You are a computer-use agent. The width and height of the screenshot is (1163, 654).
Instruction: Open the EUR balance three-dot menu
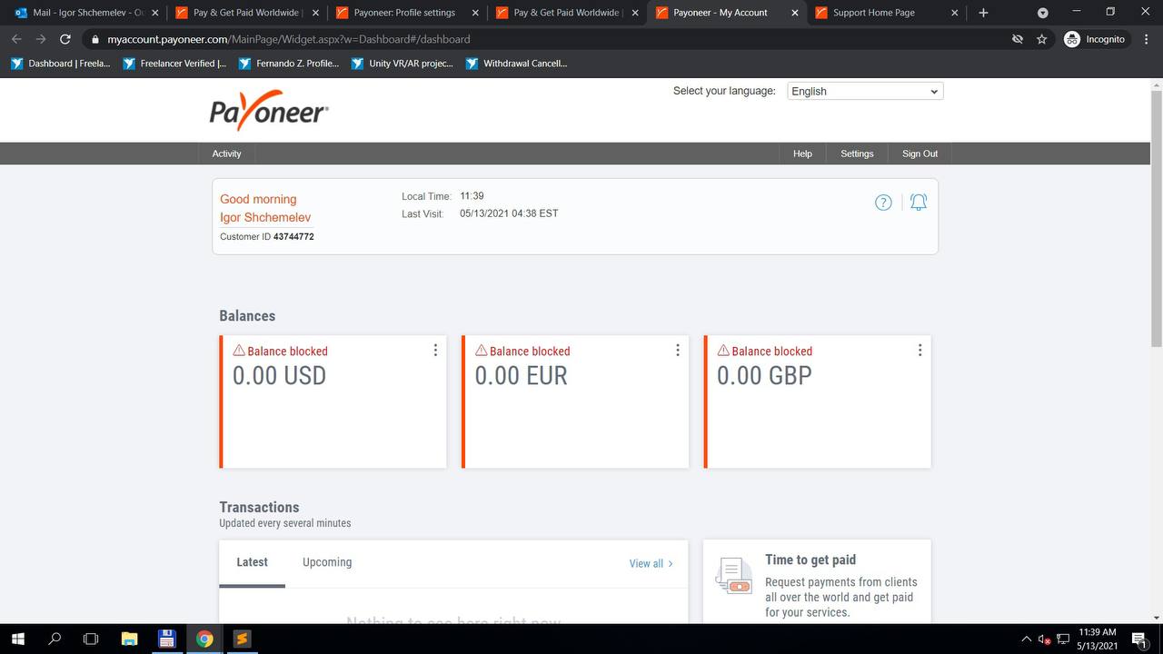678,351
